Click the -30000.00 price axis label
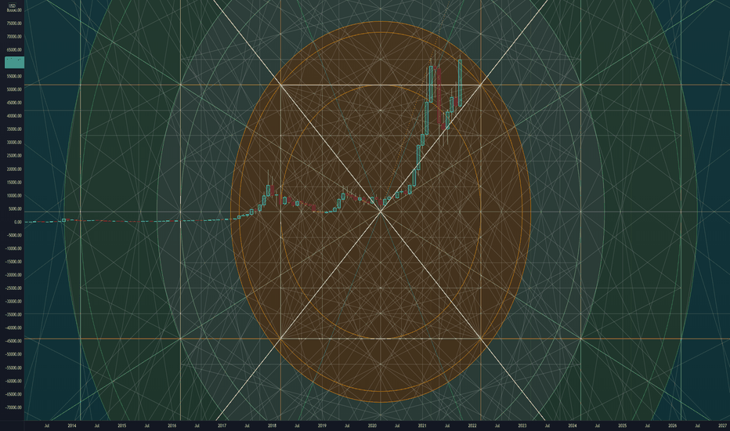 pos(13,302)
